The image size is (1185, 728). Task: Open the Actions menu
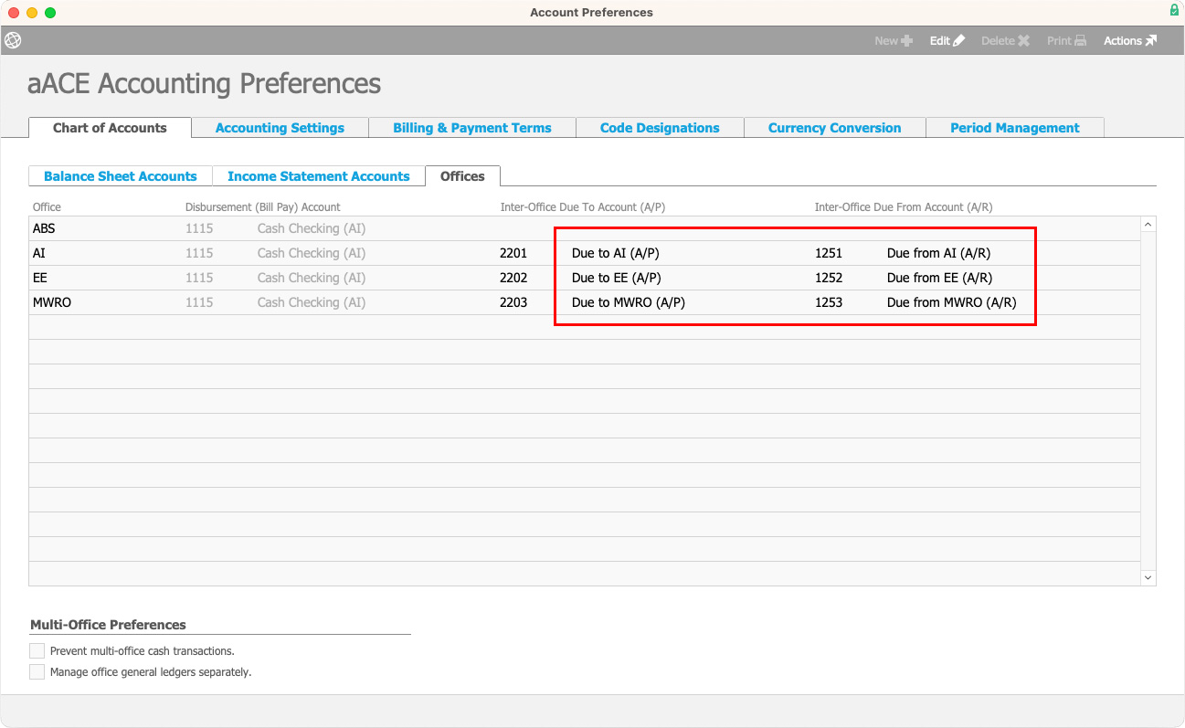pos(1130,41)
